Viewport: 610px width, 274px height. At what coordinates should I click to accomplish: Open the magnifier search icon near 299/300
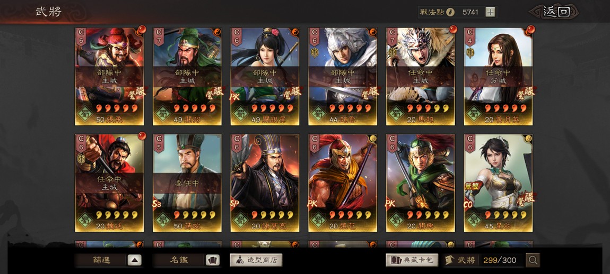pyautogui.click(x=533, y=260)
